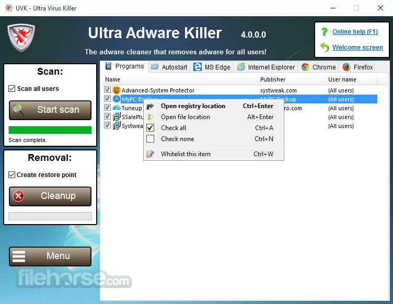Click the green back arrow Welcome icon
Image resolution: width=393 pixels, height=304 pixels.
[325, 47]
